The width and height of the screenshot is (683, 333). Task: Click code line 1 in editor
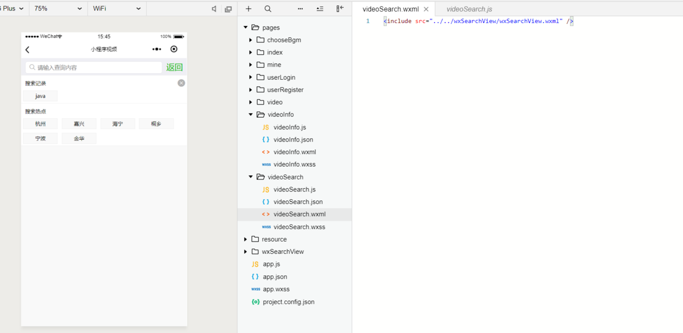(479, 21)
